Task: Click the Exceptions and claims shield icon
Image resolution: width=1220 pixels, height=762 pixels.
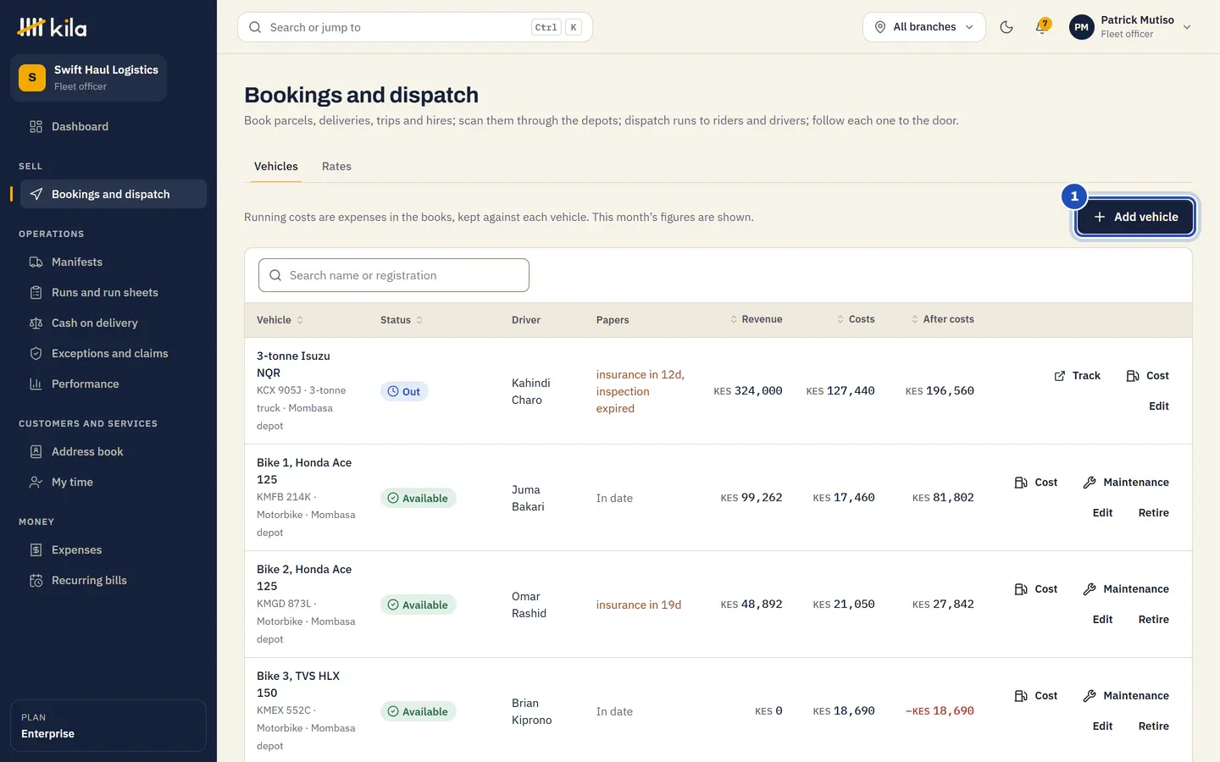Action: pyautogui.click(x=36, y=354)
